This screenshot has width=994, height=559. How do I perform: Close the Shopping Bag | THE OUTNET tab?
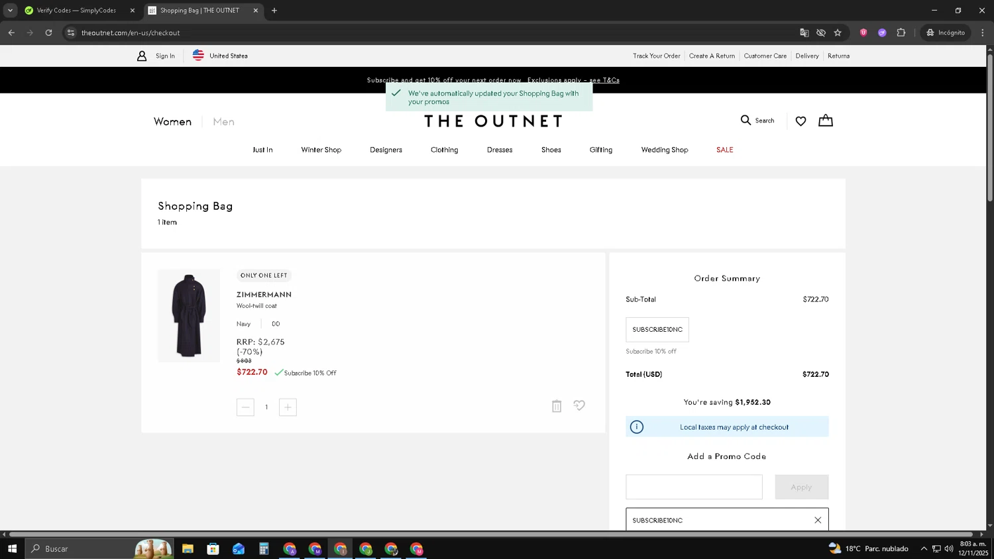click(256, 11)
